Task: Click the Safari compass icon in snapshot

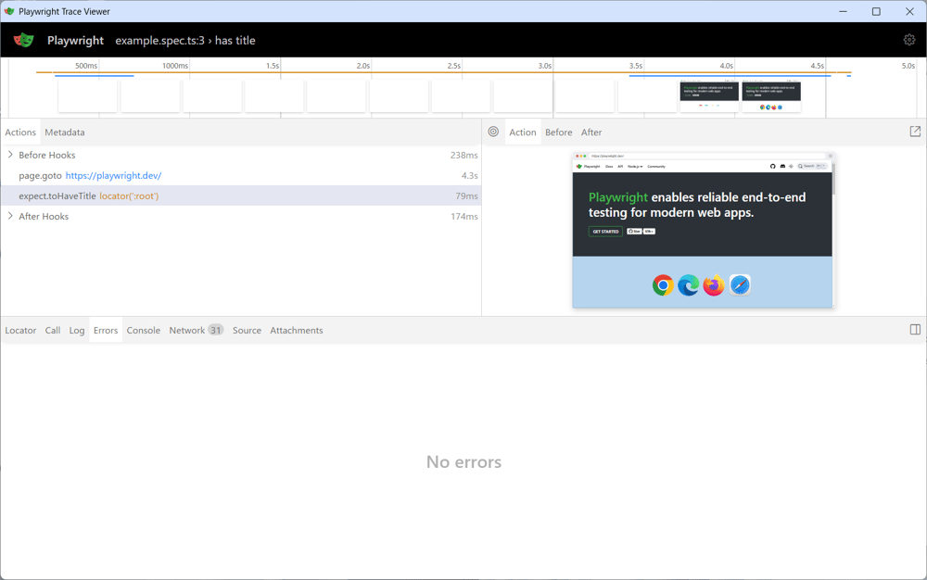Action: pyautogui.click(x=740, y=285)
